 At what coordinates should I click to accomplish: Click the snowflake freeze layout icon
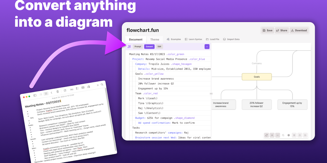(289, 135)
